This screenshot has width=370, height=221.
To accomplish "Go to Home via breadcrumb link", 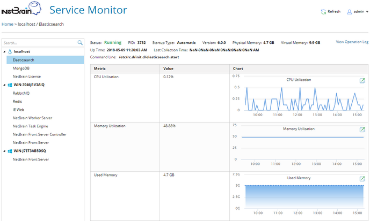I will coord(8,24).
